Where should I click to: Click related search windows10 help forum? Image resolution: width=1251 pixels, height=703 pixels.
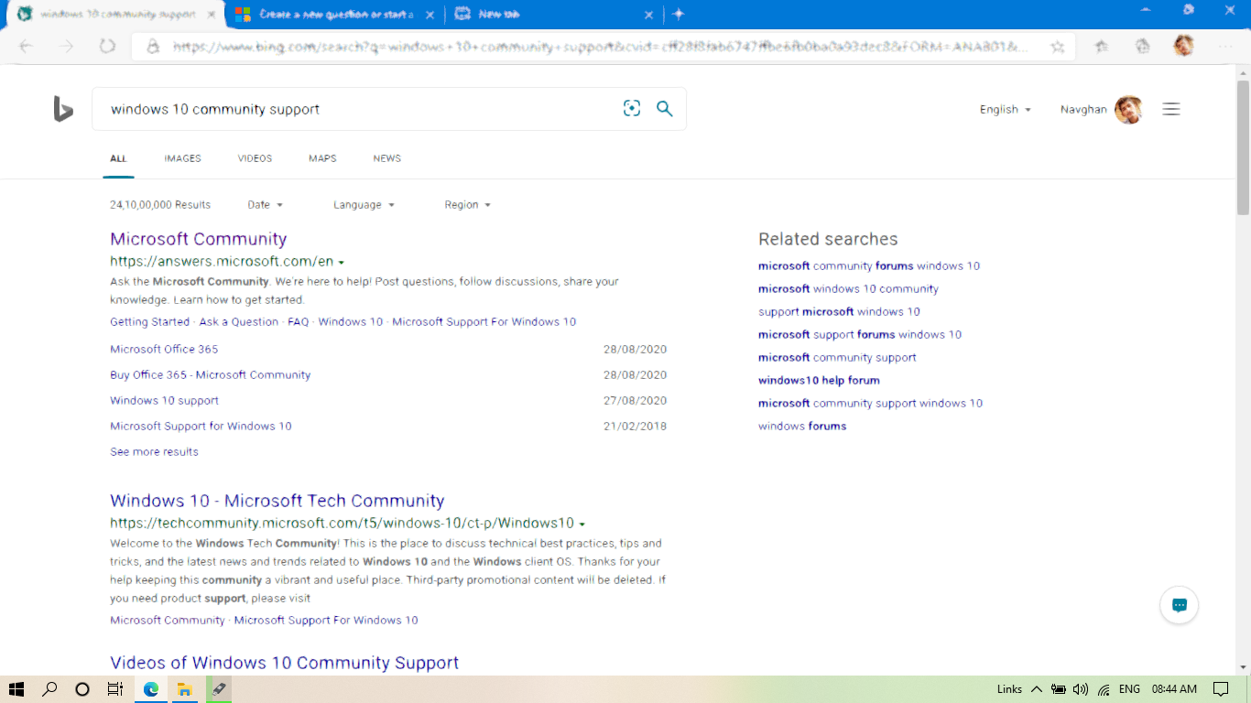pos(819,380)
